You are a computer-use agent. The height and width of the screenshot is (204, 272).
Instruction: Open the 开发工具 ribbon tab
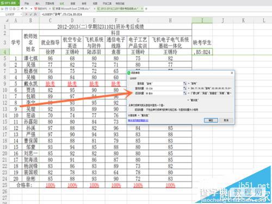[x=107, y=3]
